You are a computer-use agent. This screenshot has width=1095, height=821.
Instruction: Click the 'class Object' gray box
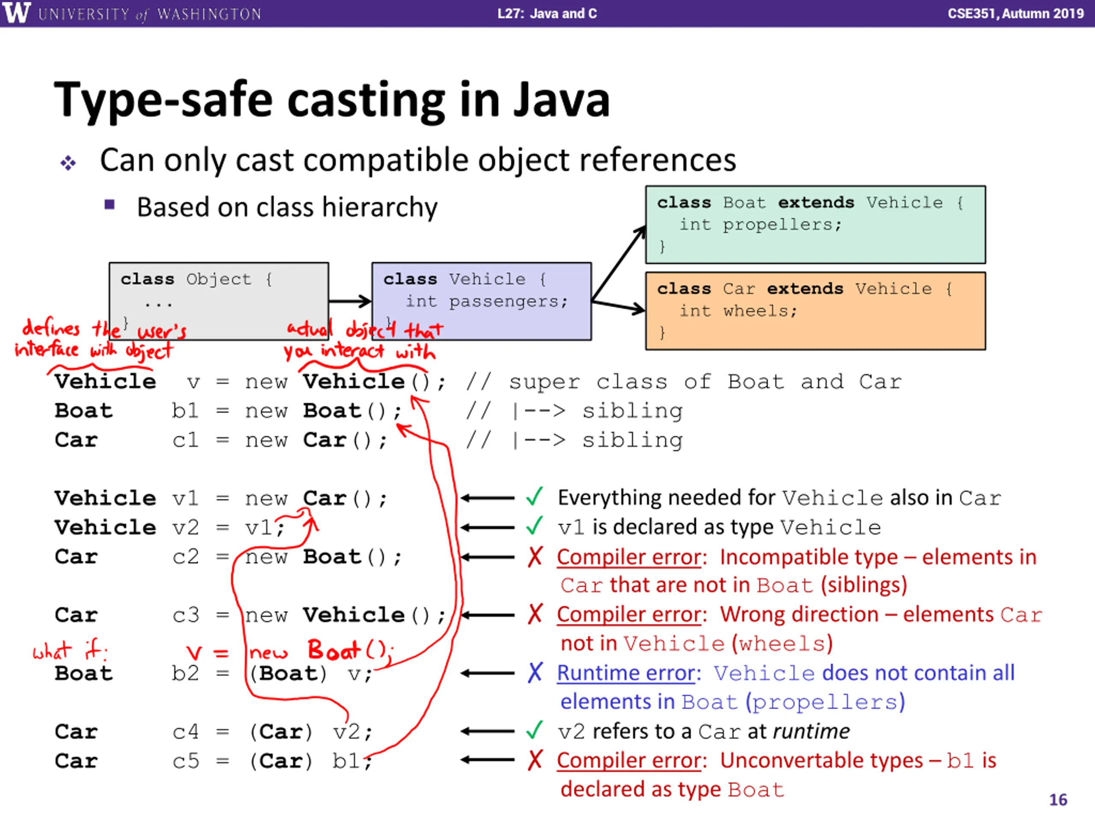pos(219,301)
